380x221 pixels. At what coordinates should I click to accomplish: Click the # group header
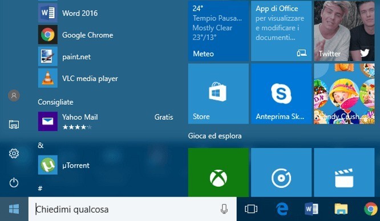pyautogui.click(x=41, y=189)
